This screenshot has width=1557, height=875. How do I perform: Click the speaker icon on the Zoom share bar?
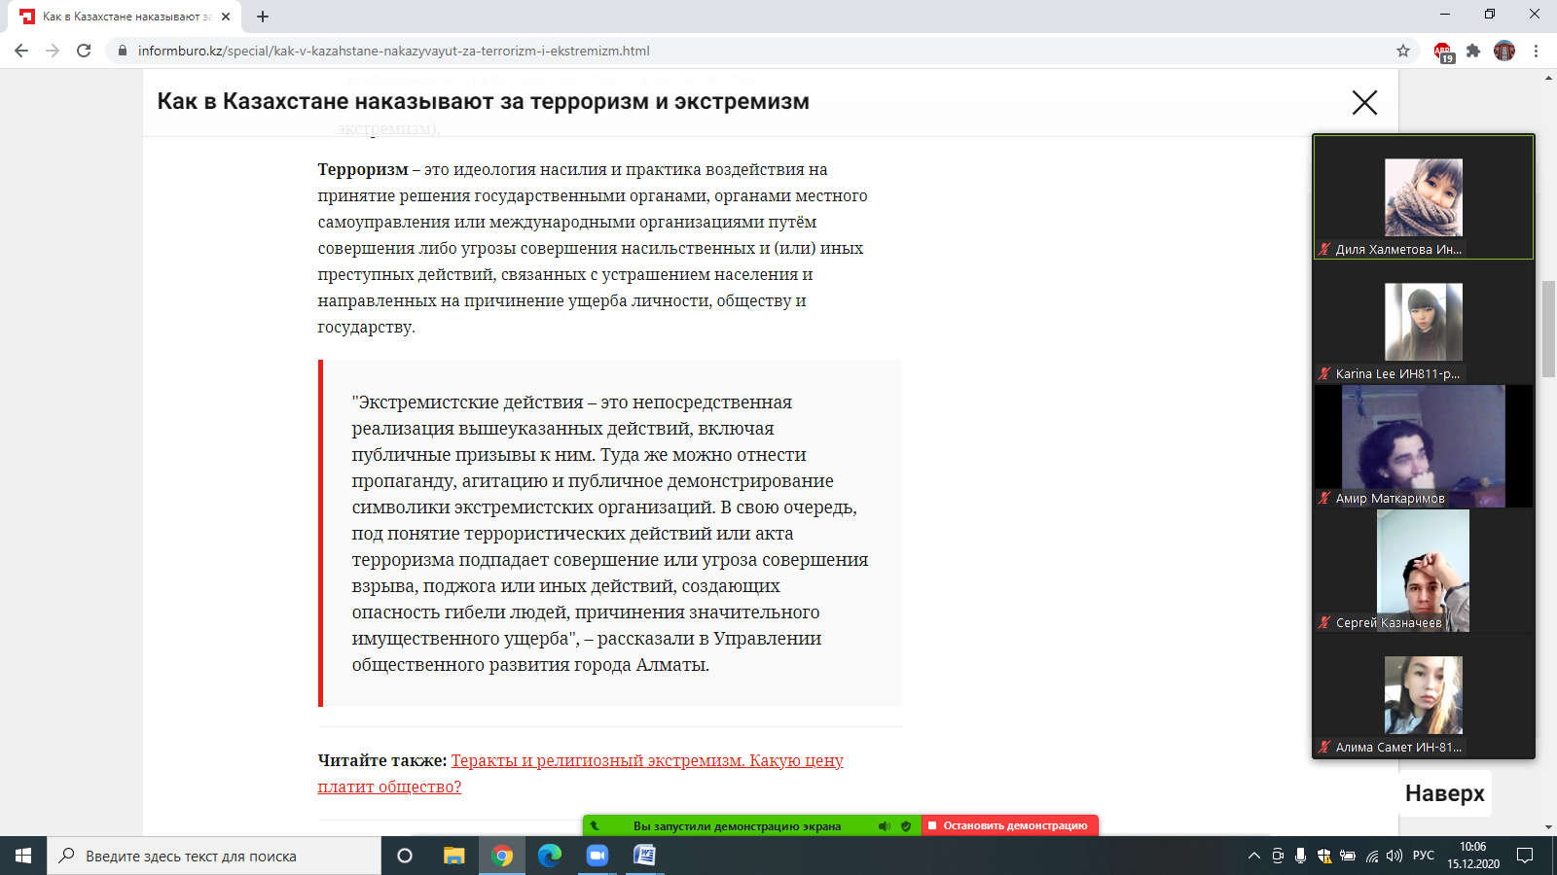(x=885, y=826)
